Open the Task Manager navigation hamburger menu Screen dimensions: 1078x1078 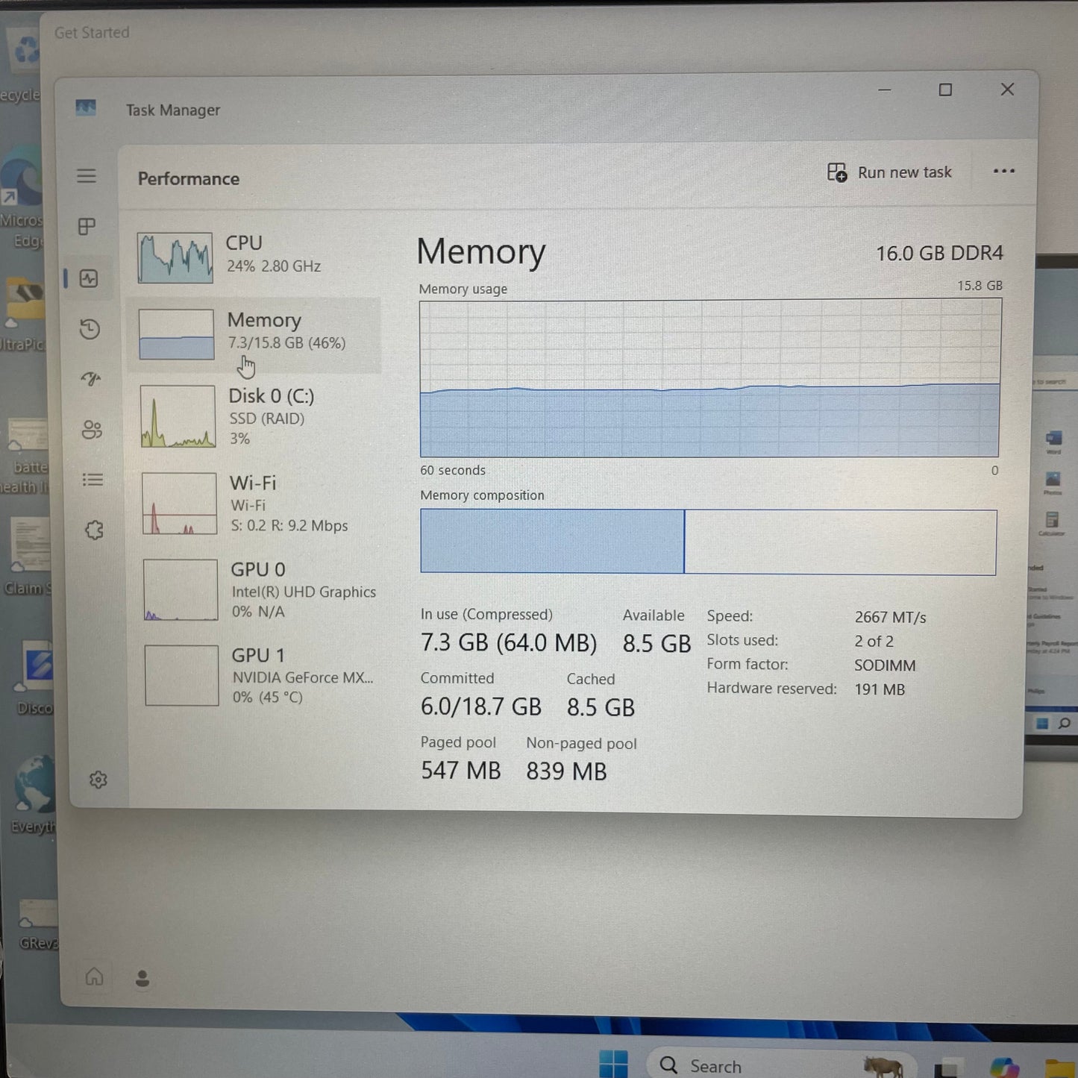87,176
